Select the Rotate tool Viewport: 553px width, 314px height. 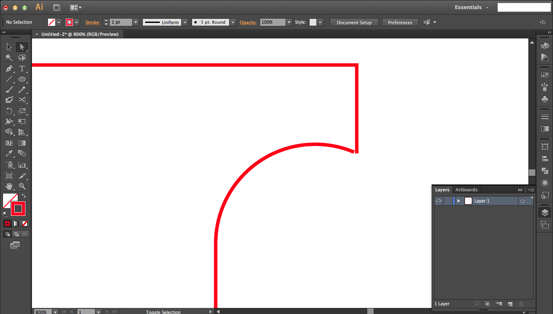coord(9,111)
